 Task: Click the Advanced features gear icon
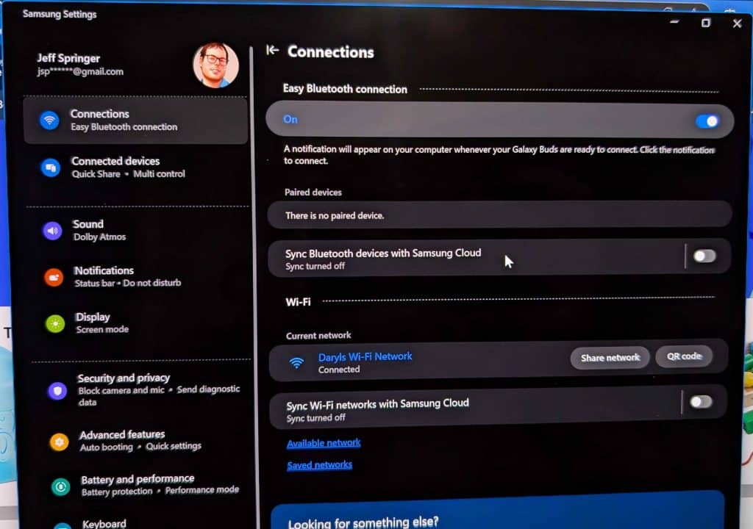(60, 442)
